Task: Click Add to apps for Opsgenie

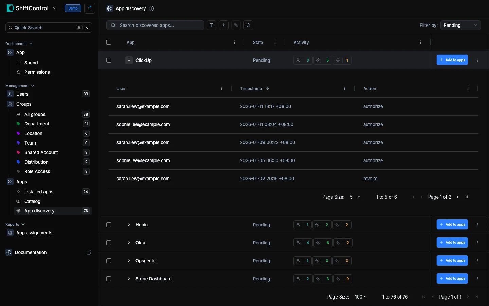Action: pos(452,260)
